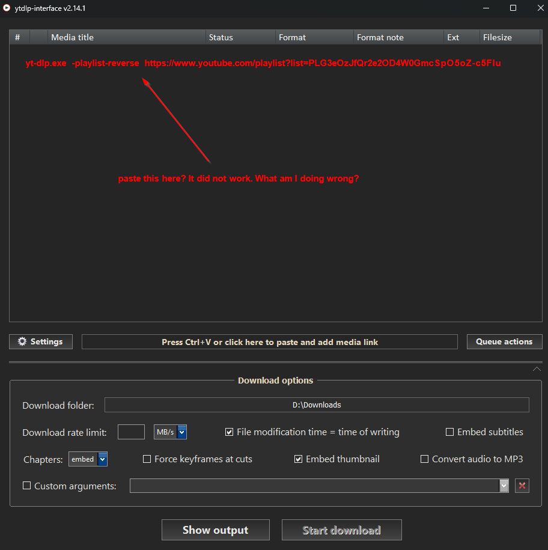
Task: Click the paste and add media link bar
Action: pos(270,341)
